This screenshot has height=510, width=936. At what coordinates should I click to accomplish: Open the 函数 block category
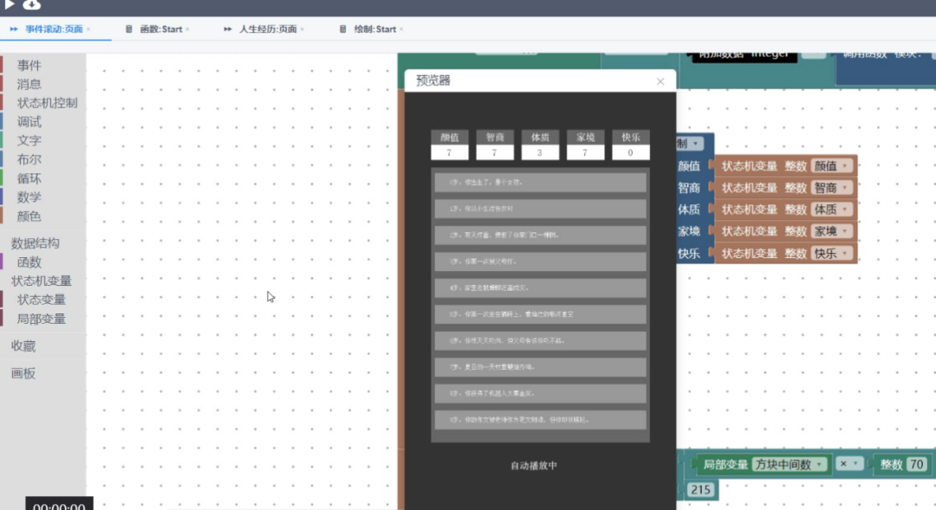tap(29, 261)
